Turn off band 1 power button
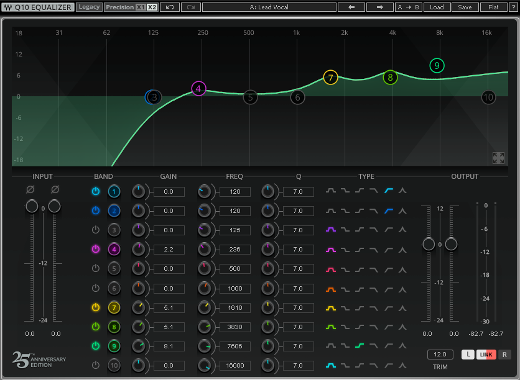The image size is (520, 380). coord(96,191)
